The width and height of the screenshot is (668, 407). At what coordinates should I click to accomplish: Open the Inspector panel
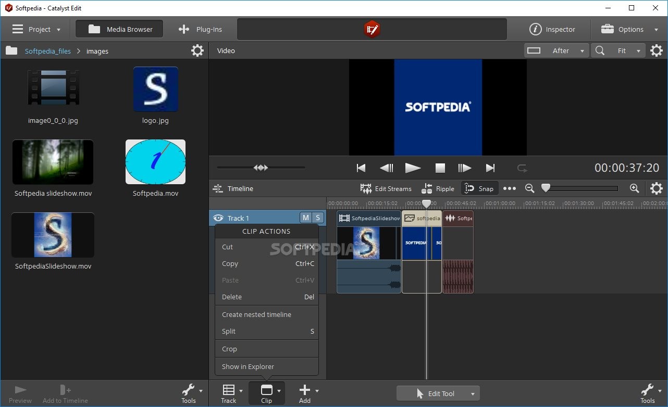coord(553,30)
